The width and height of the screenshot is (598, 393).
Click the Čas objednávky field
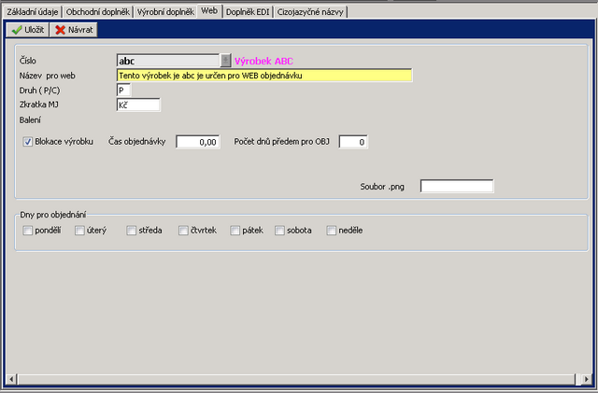197,142
